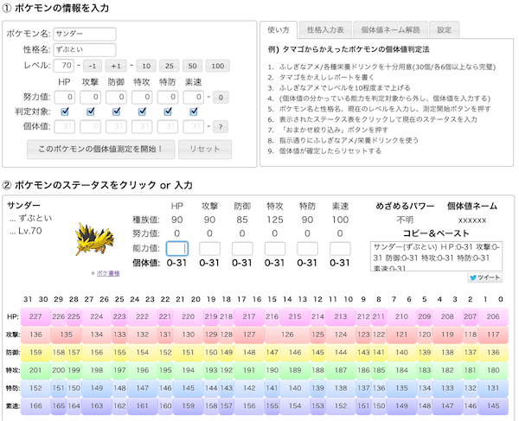Image resolution: width=519 pixels, height=421 pixels.
Task: Select 素早 stat value 156
Action: point(249,405)
